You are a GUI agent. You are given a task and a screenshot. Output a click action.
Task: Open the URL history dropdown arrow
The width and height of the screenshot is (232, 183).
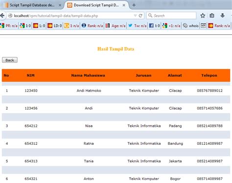pyautogui.click(x=135, y=16)
